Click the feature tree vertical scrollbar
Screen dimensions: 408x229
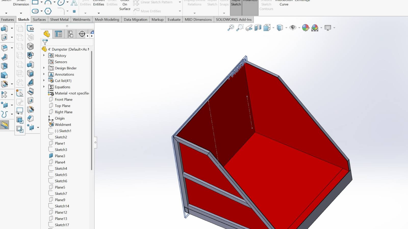(92, 111)
